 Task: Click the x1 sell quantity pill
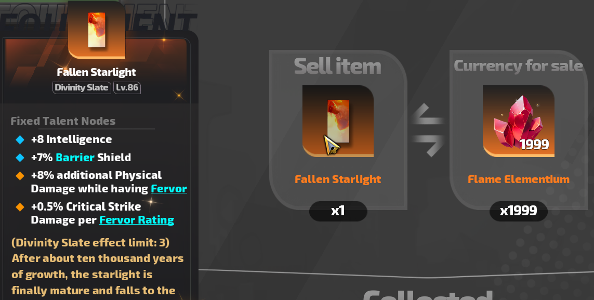pos(338,211)
